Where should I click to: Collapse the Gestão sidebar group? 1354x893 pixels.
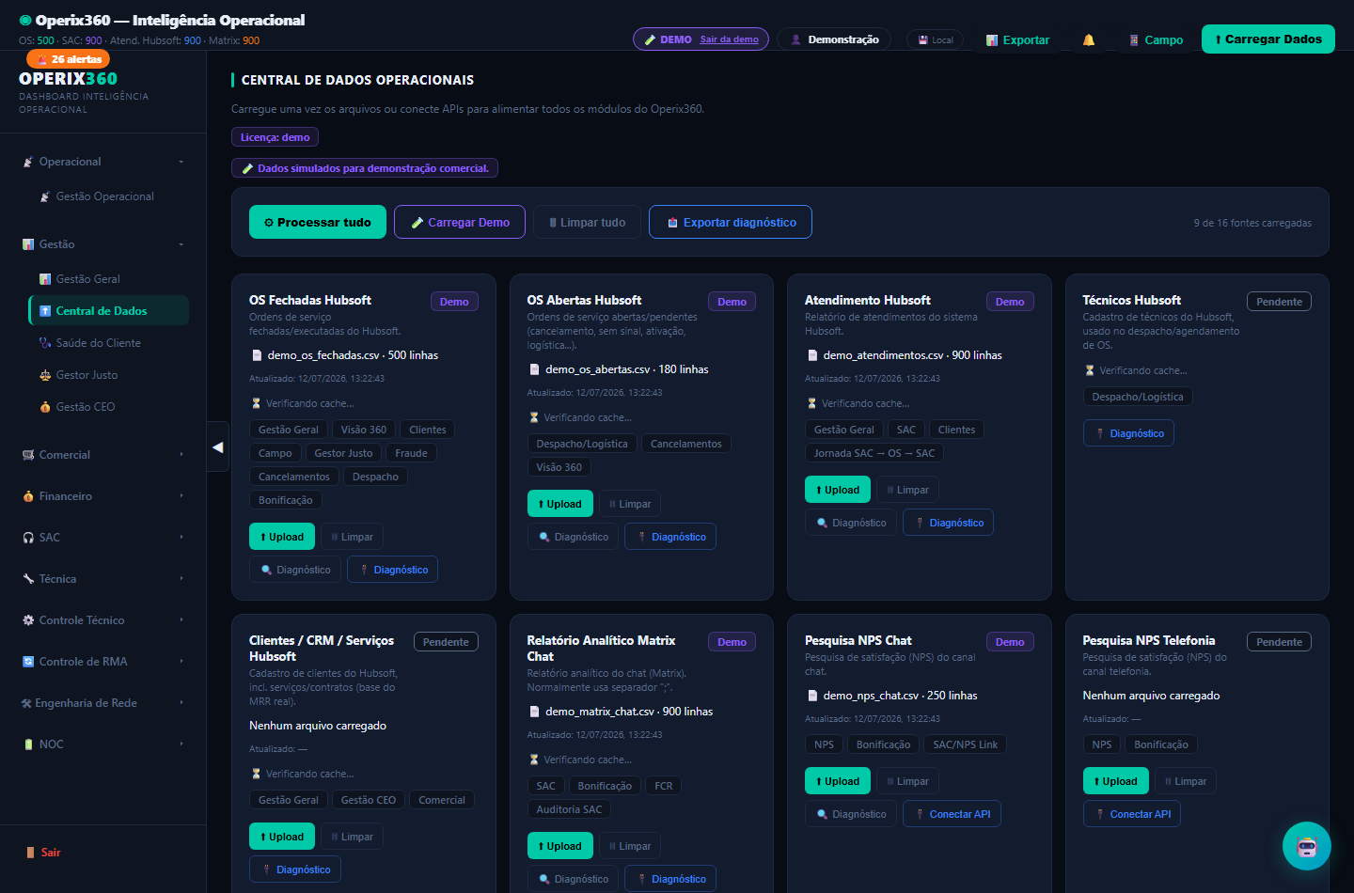pyautogui.click(x=103, y=244)
